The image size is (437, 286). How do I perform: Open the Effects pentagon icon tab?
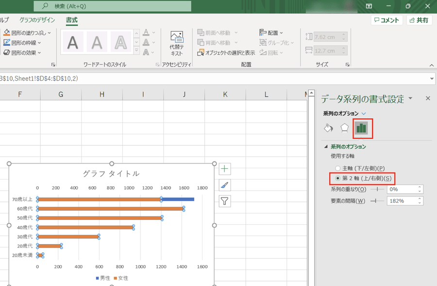coord(344,128)
